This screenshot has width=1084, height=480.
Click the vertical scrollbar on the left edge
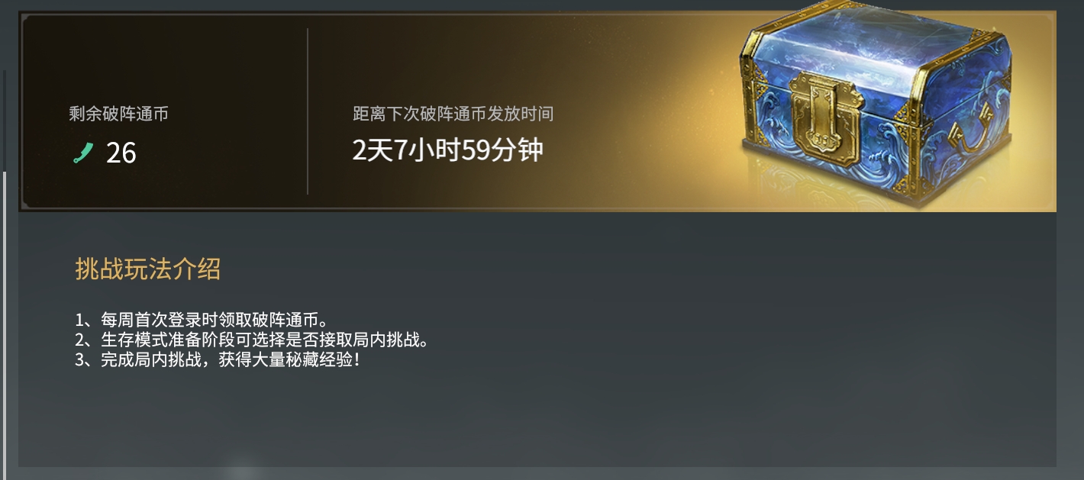tap(5, 275)
